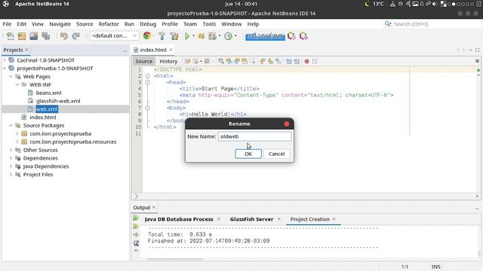This screenshot has width=483, height=271.
Task: Click the Previous Bookmark icon
Action: pos(262,61)
